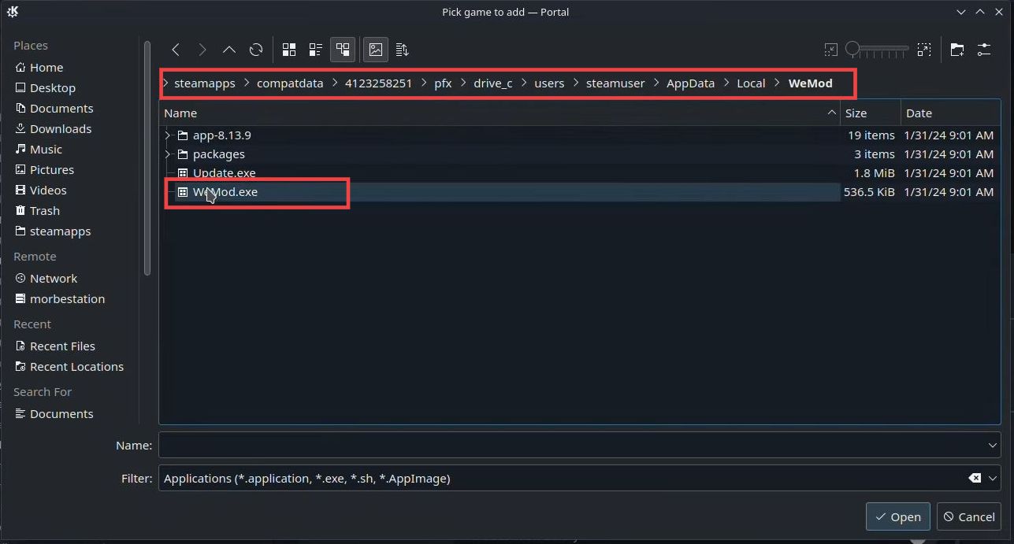Toggle file preview display
Screen dimensions: 1014x544
(x=376, y=50)
